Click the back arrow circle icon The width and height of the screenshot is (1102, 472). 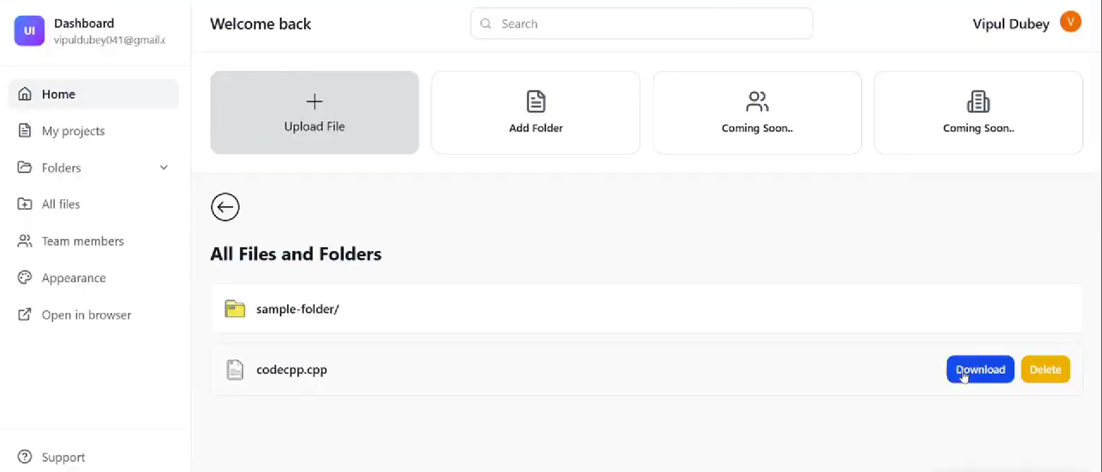point(225,207)
